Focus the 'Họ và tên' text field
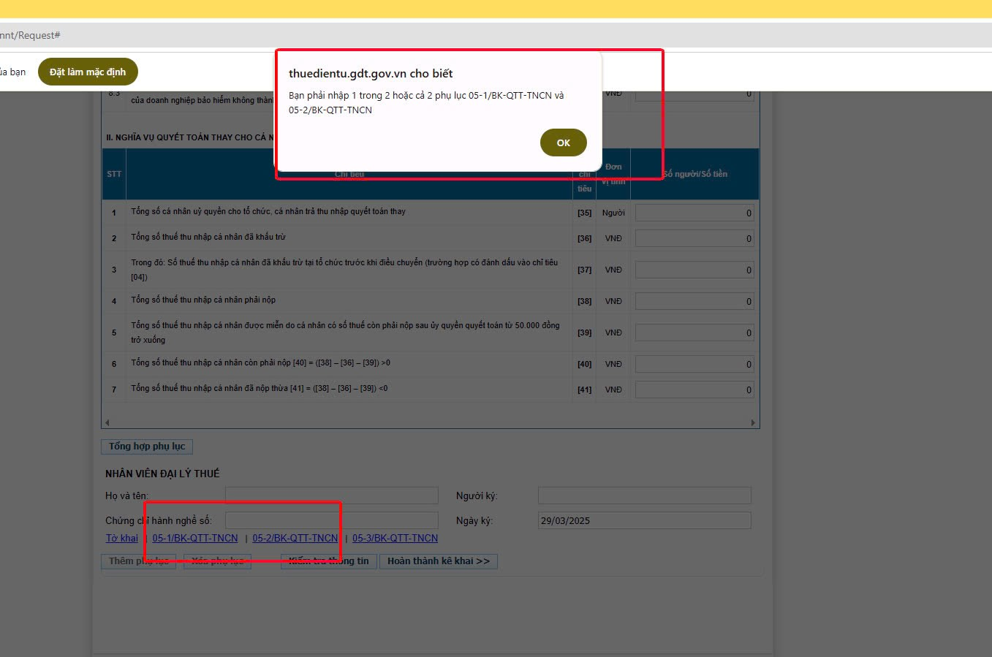The height and width of the screenshot is (657, 992). (331, 495)
